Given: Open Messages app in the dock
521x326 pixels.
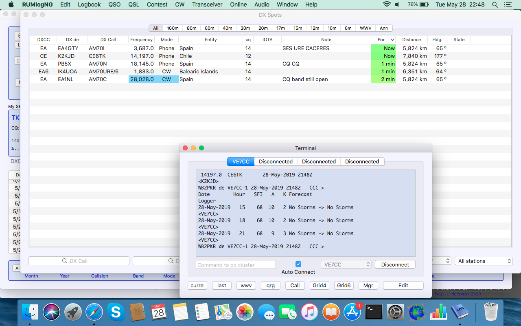Looking at the screenshot, I should pos(267,313).
